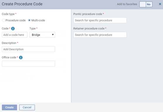Toggle the Add to favorites switch
Screen dimensions: 163x112
tap(146, 4)
